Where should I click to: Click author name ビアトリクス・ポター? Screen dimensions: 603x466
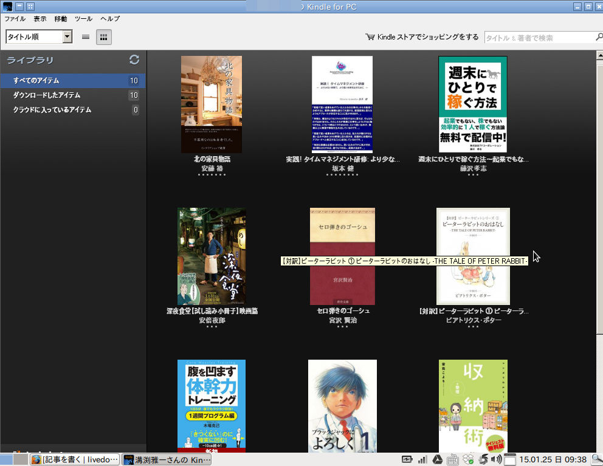tap(473, 320)
